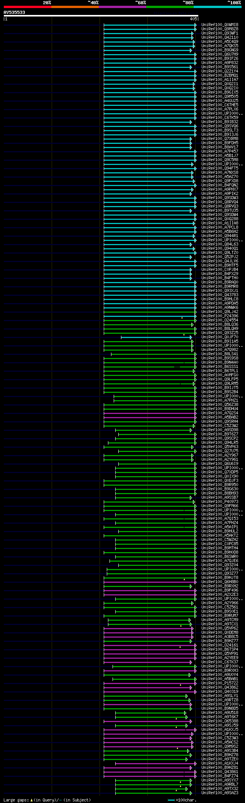Select the UniRef100_P40973 label
This screenshot has width=245, height=803.
point(220,502)
